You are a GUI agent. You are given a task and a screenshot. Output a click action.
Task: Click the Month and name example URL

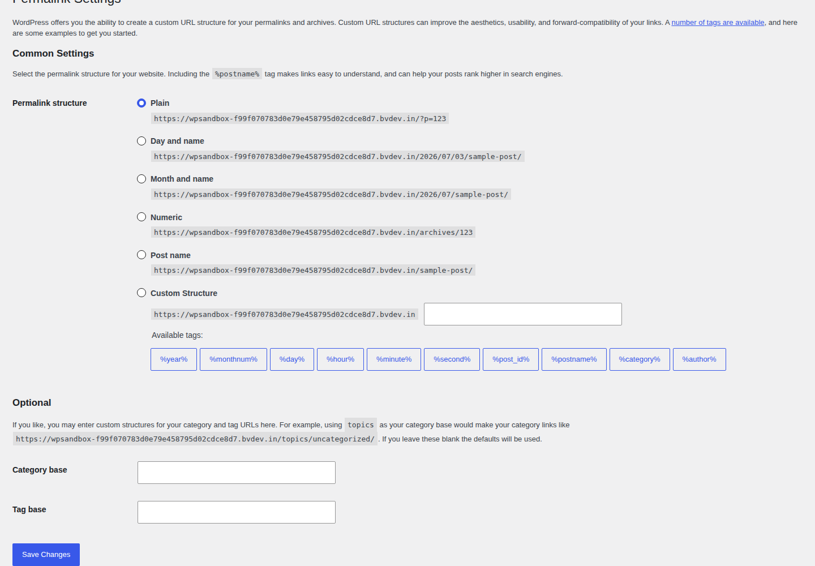[x=331, y=195]
